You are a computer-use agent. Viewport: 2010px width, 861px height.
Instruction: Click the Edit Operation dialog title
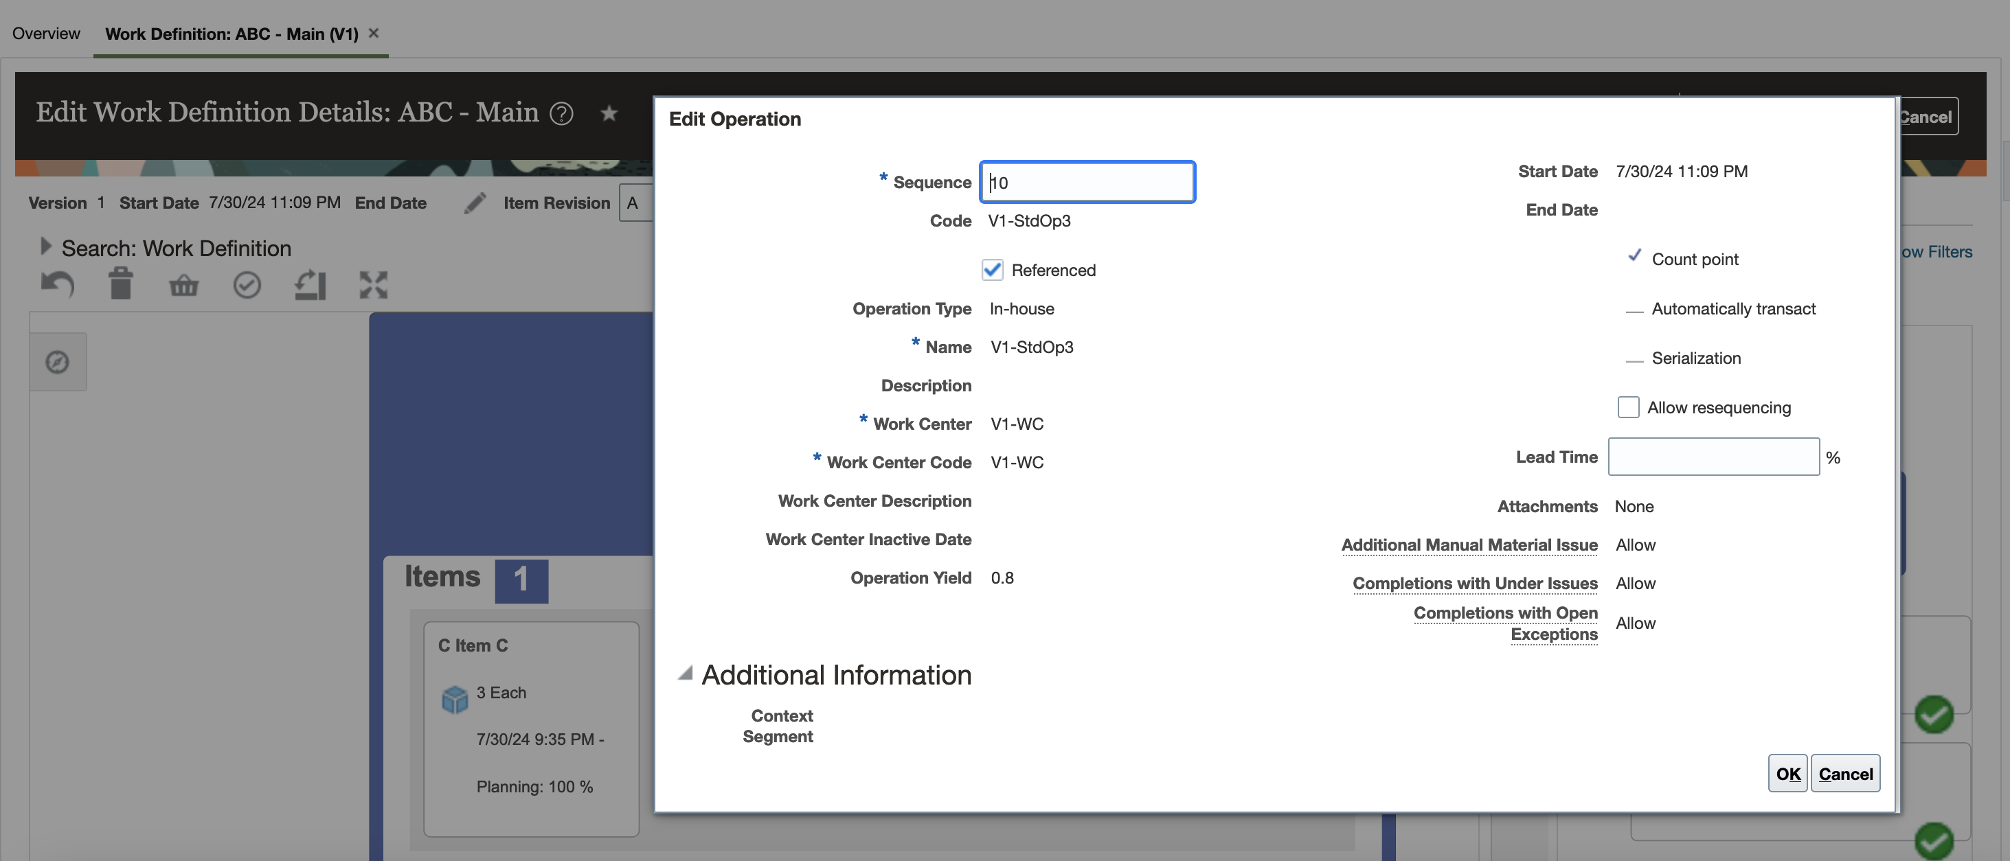(734, 119)
